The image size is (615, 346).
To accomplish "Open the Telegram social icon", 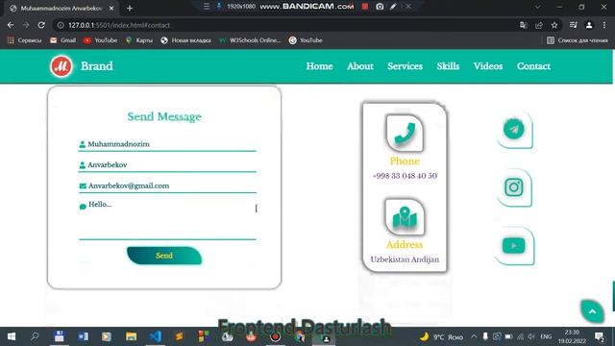I will coord(514,129).
